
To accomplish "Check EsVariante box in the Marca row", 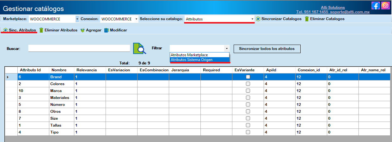I will [248, 91].
